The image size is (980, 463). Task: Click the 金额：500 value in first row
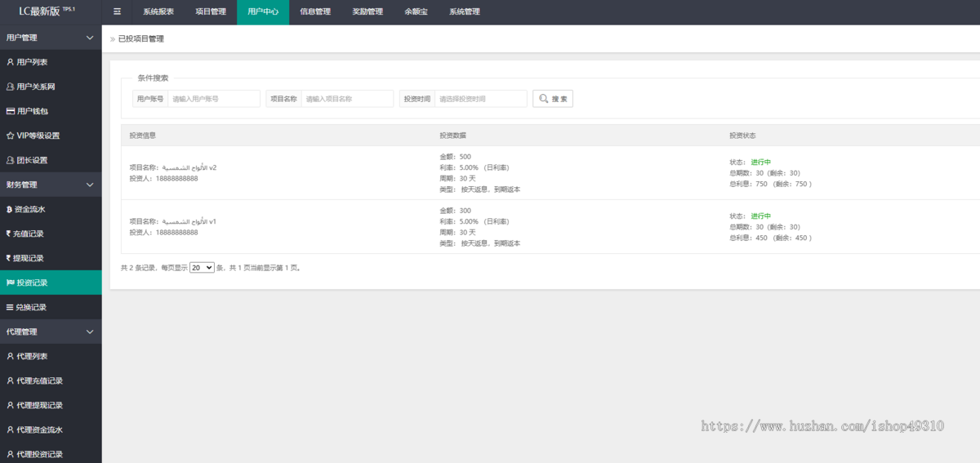tap(455, 156)
